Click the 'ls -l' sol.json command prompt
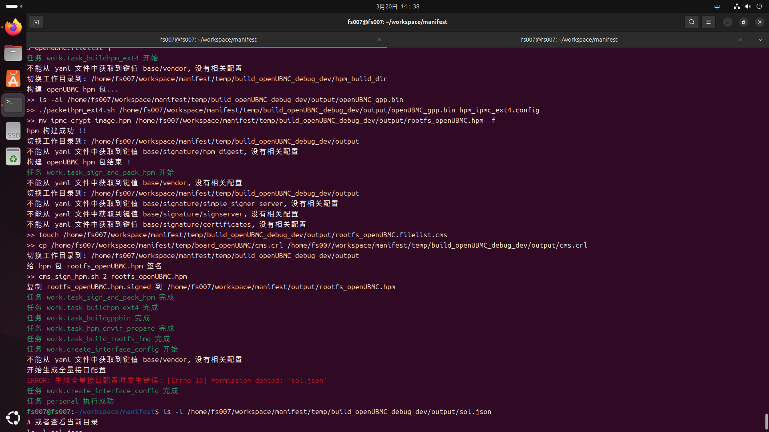 [259, 412]
